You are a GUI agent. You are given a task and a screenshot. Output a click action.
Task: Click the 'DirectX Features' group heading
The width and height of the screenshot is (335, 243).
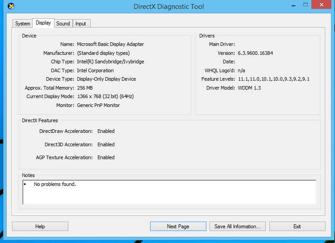coord(40,120)
